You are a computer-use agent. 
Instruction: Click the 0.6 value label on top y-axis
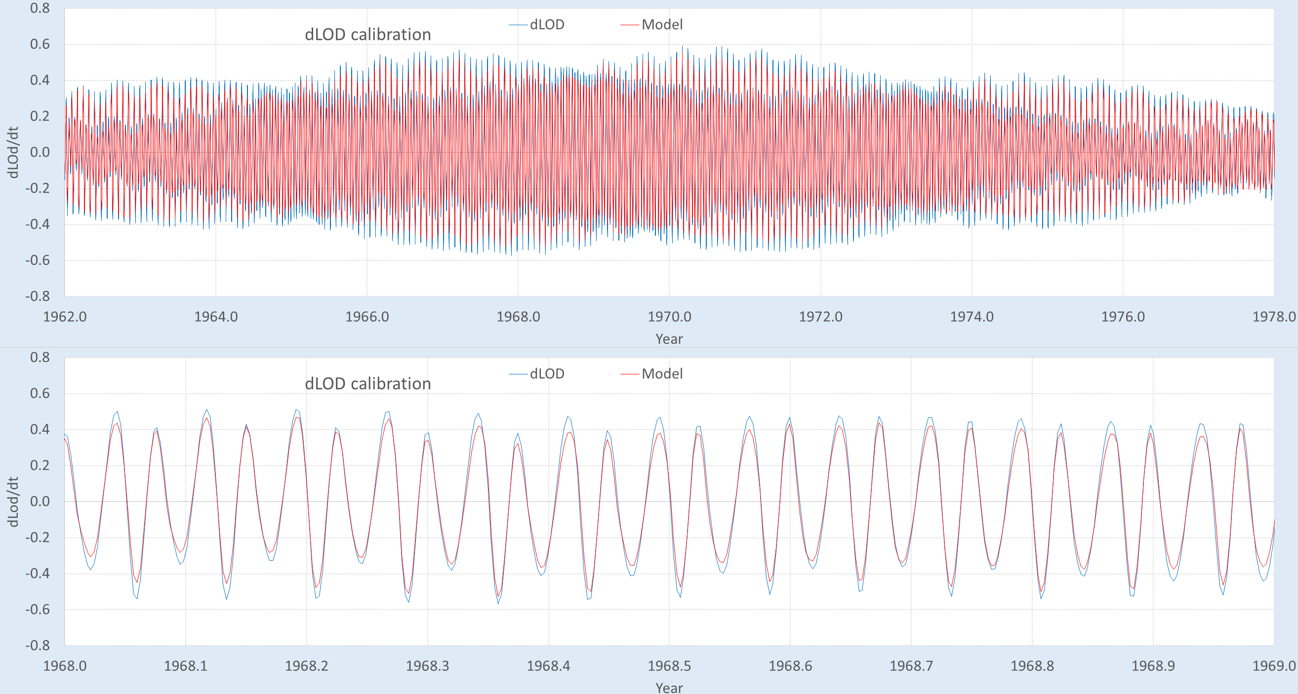tap(40, 44)
